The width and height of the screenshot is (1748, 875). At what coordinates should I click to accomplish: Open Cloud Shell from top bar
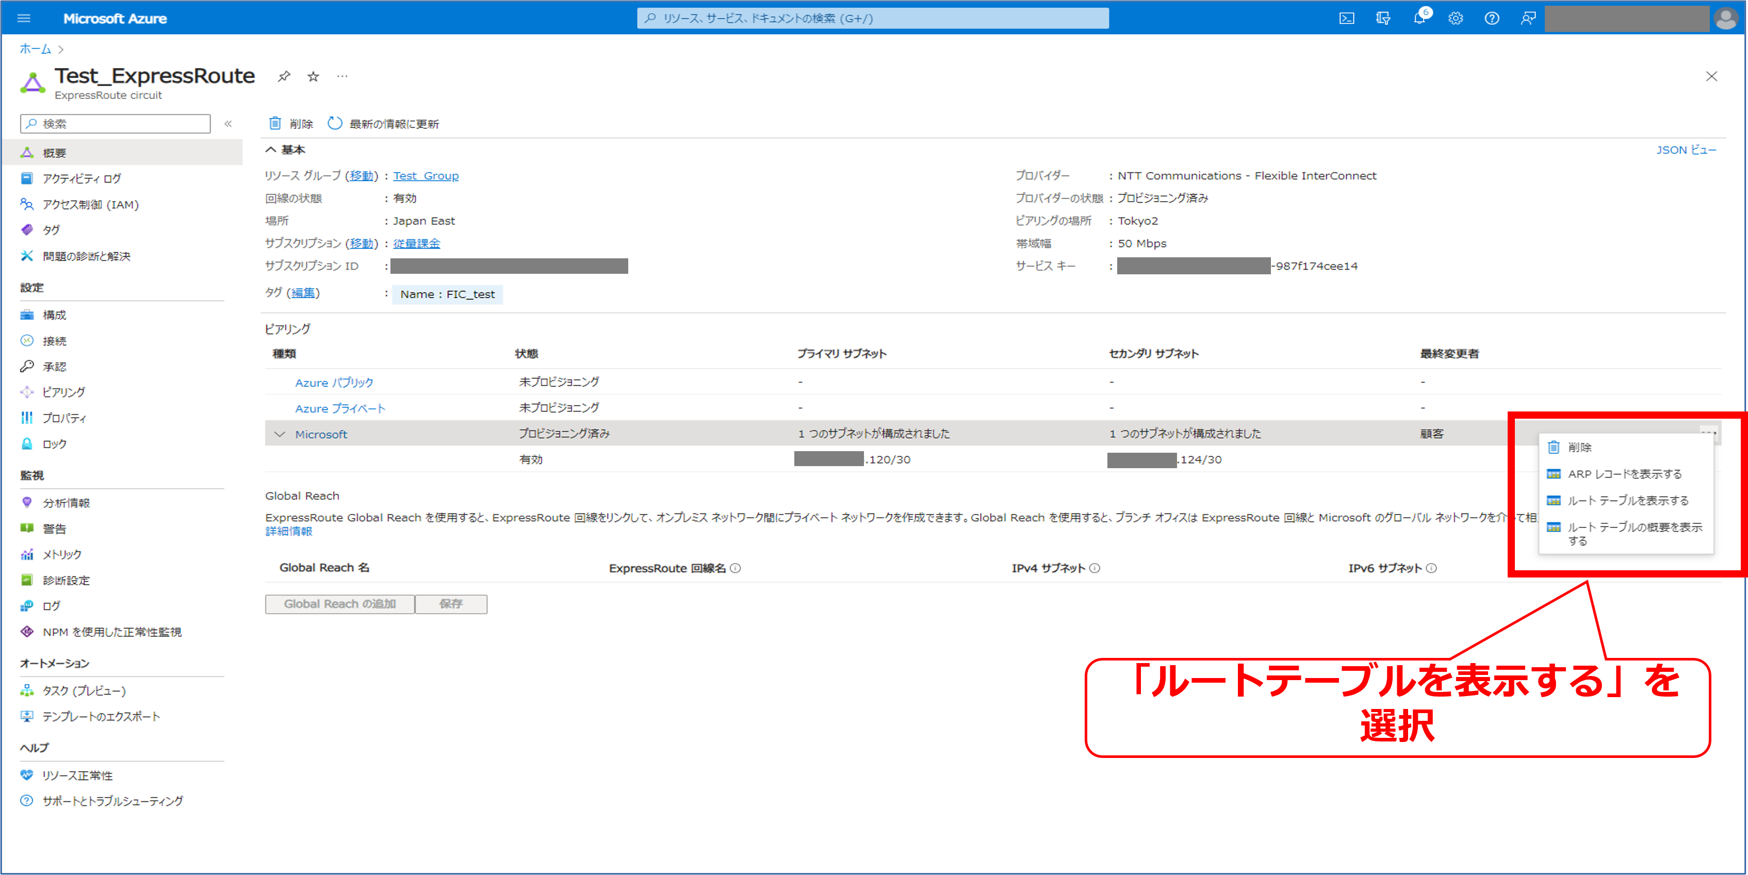1346,19
